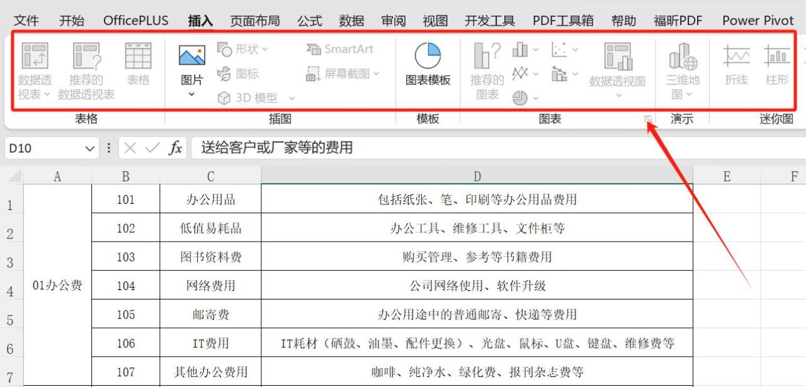Switch to the 公式 tab
806x387 pixels.
pyautogui.click(x=310, y=20)
